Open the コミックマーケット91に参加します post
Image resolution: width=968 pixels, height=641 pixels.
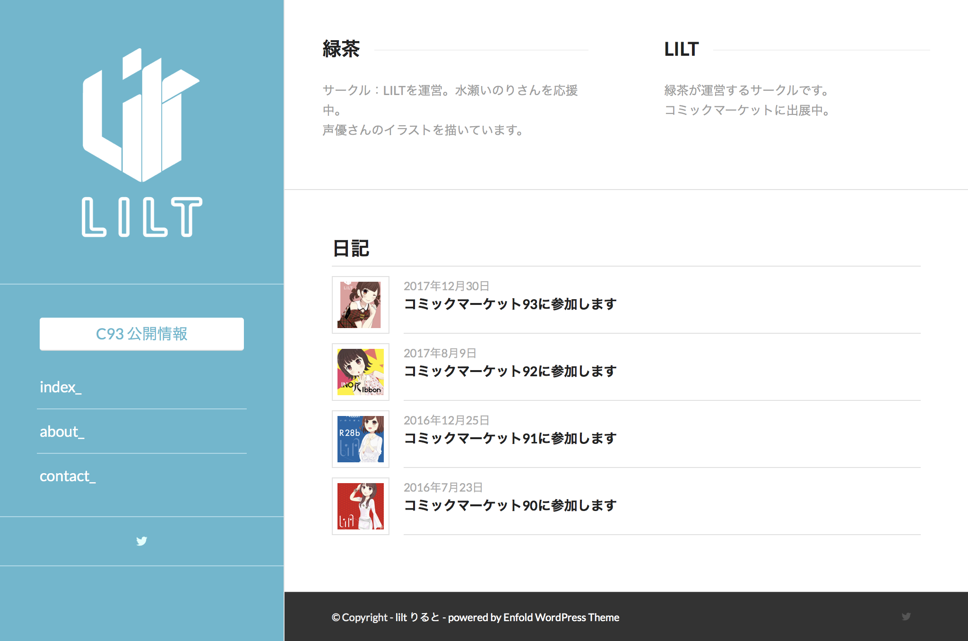pos(510,438)
